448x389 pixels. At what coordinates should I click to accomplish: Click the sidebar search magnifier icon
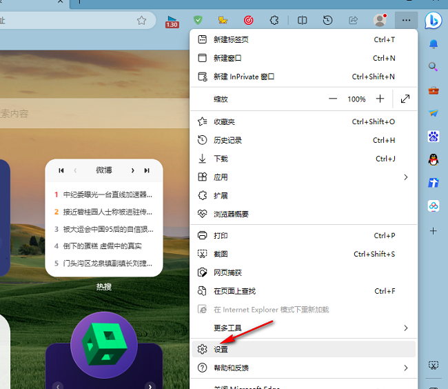tap(434, 67)
